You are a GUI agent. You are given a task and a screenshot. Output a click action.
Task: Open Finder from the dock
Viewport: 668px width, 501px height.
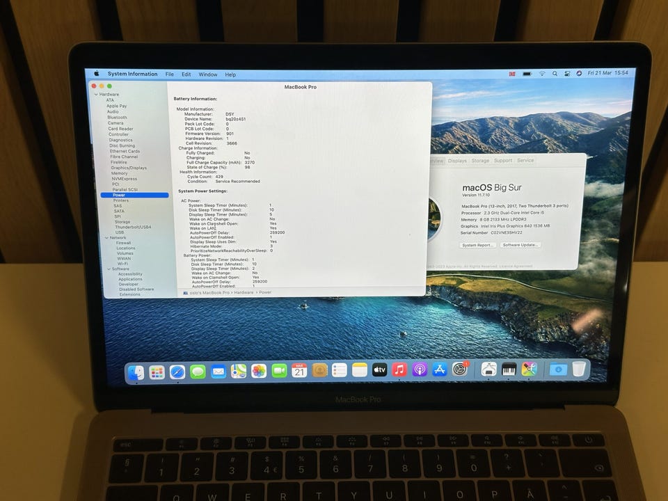click(x=136, y=372)
